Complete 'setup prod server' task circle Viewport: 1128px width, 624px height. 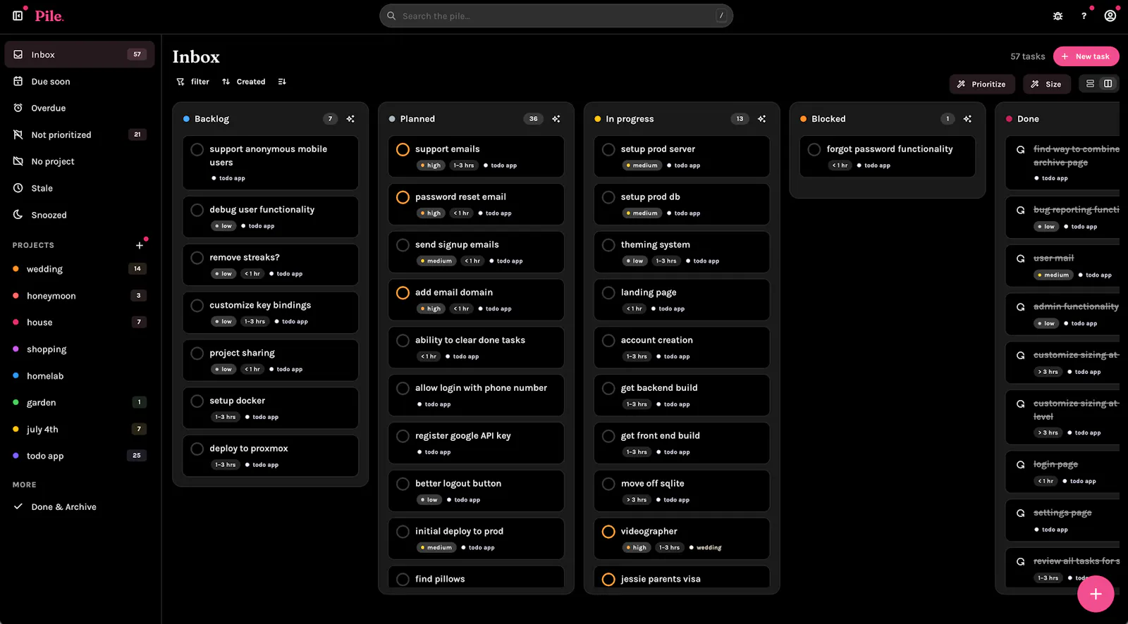pyautogui.click(x=608, y=149)
